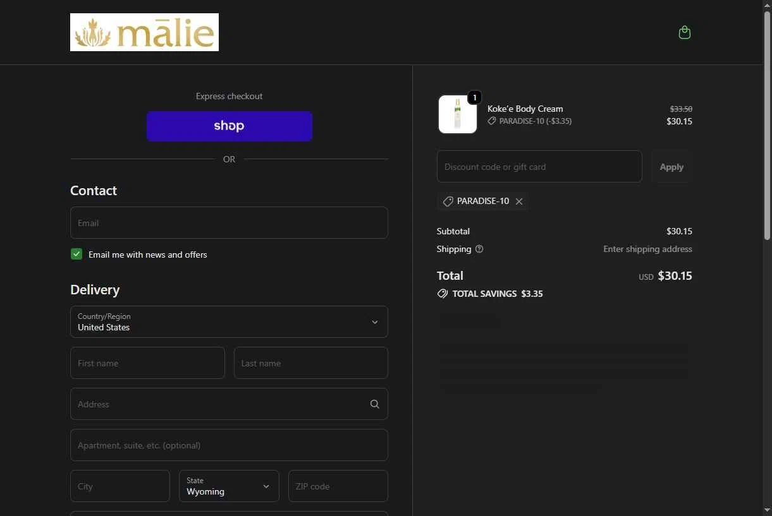The width and height of the screenshot is (772, 516).
Task: Open the Koke'e Body Cream product thumbnail
Action: [x=457, y=114]
